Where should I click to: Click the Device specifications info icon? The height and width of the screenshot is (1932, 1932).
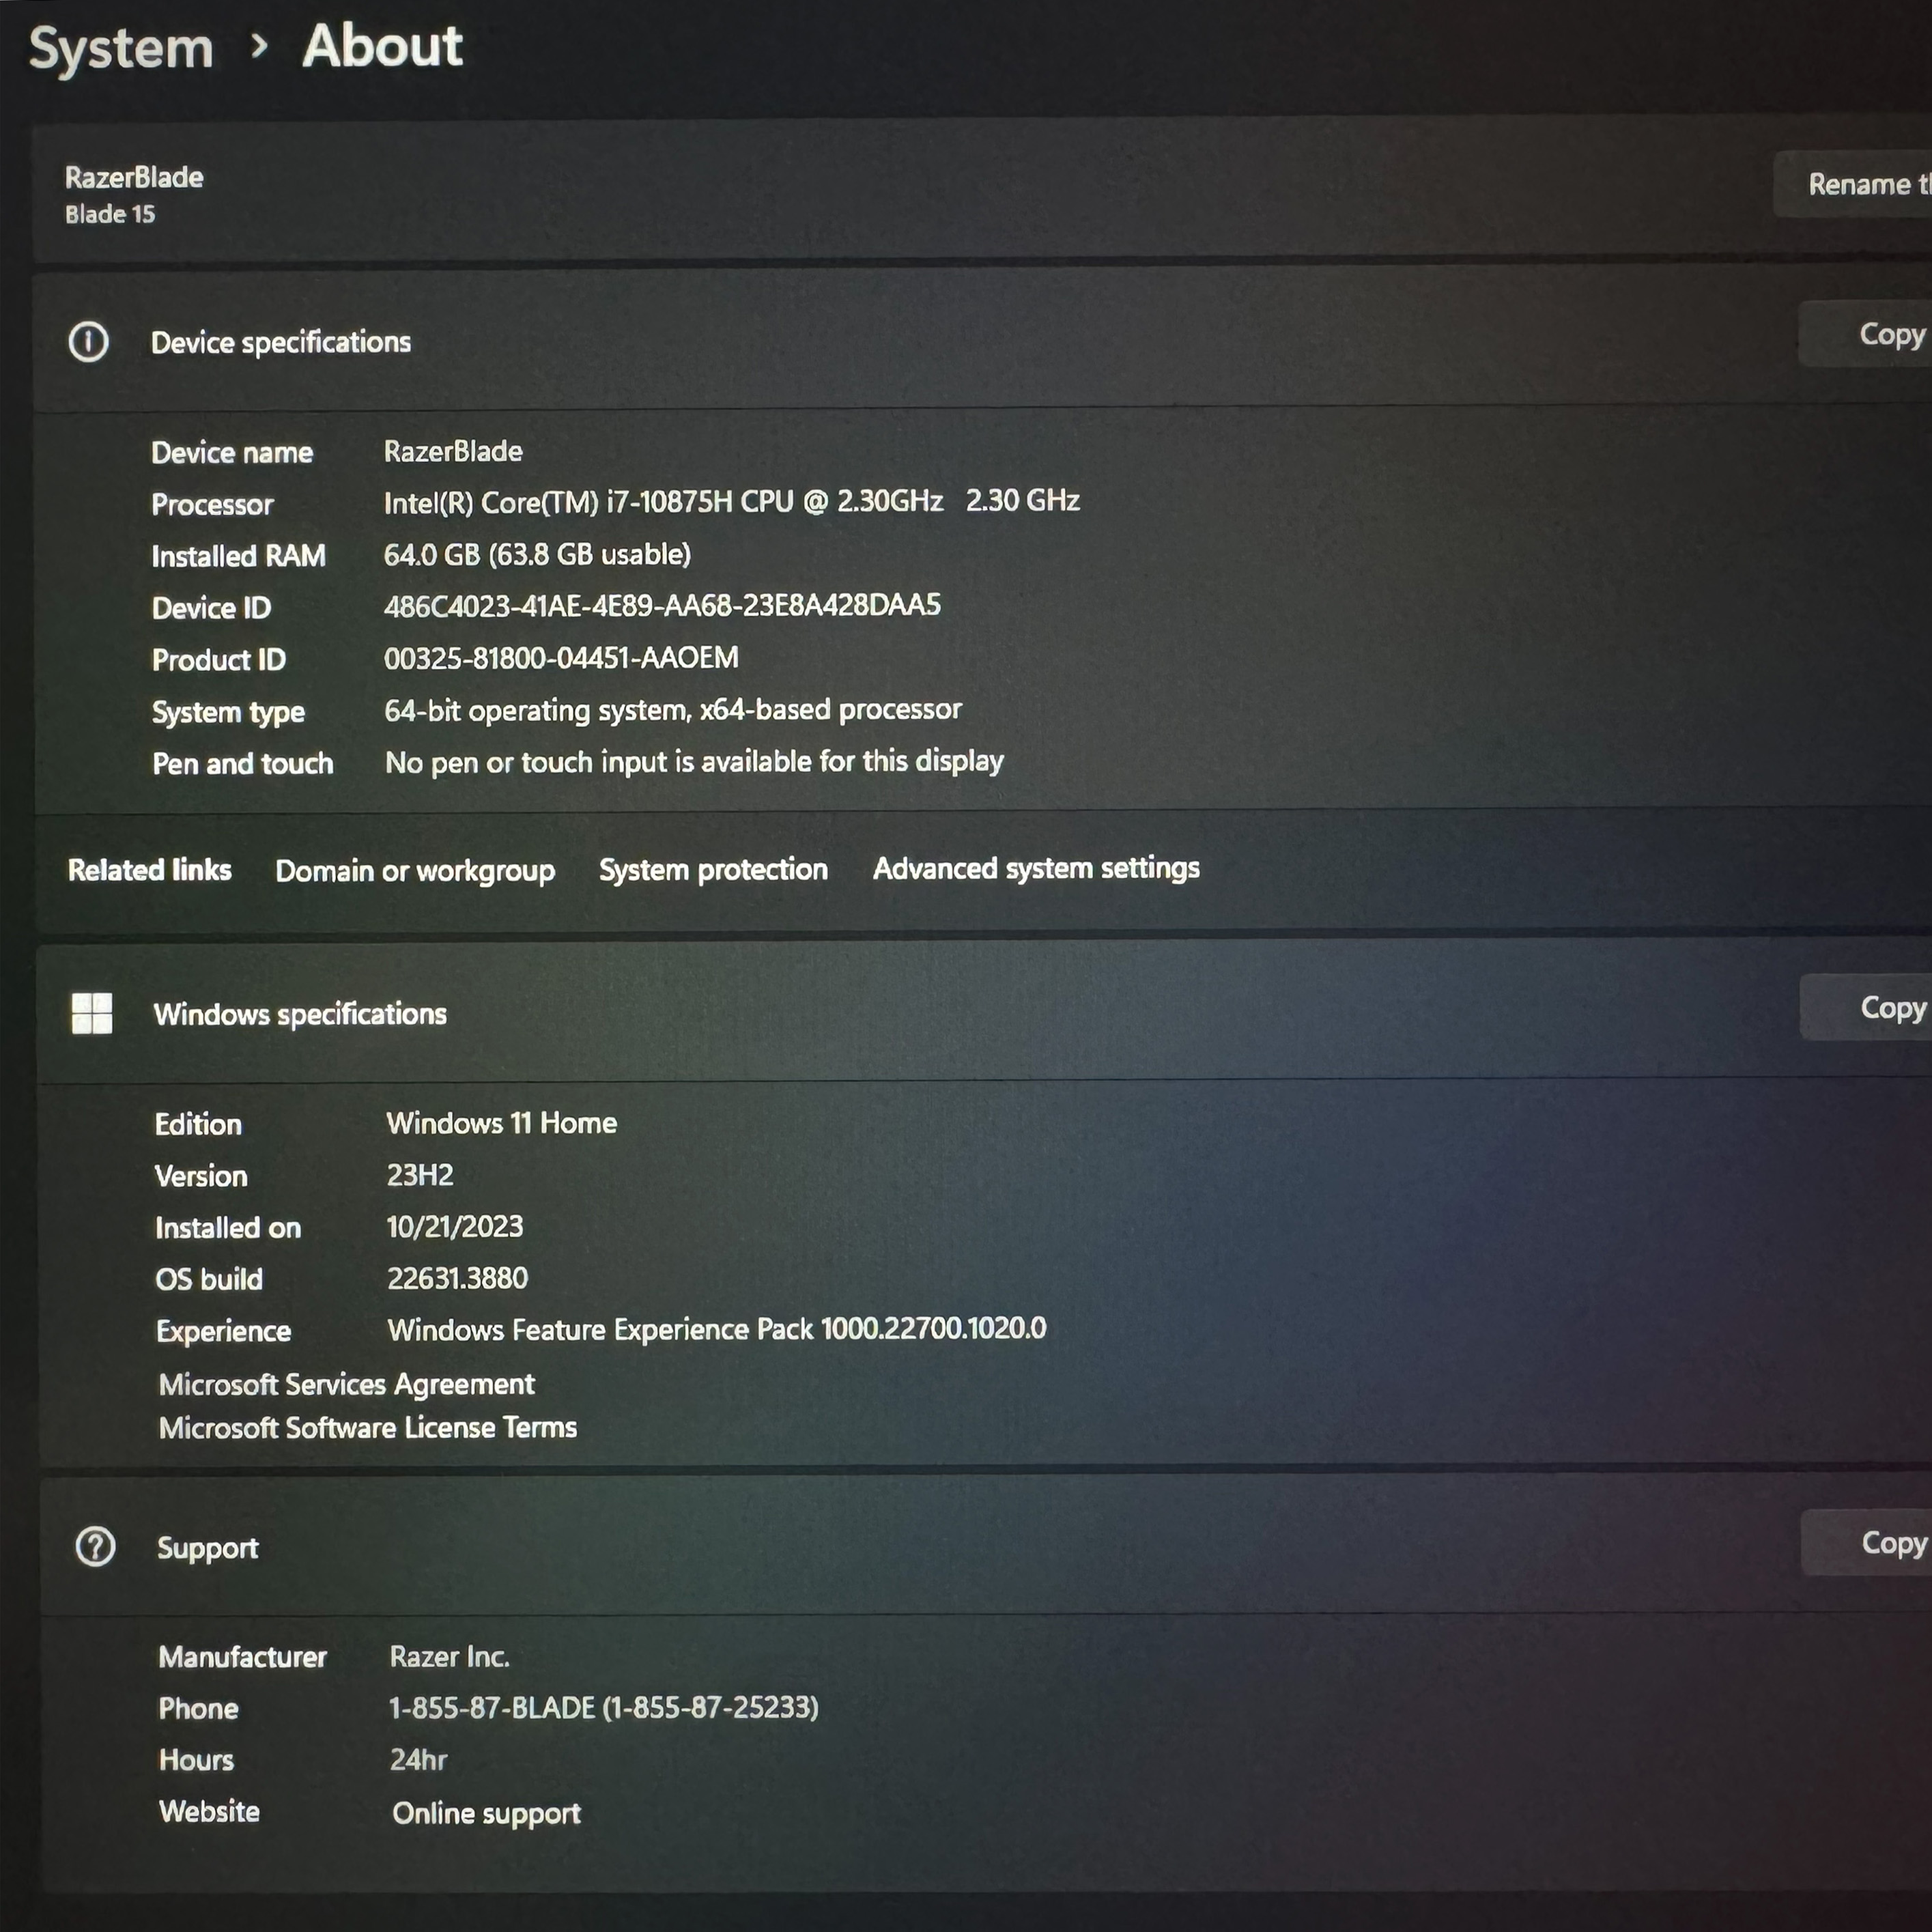(x=88, y=342)
